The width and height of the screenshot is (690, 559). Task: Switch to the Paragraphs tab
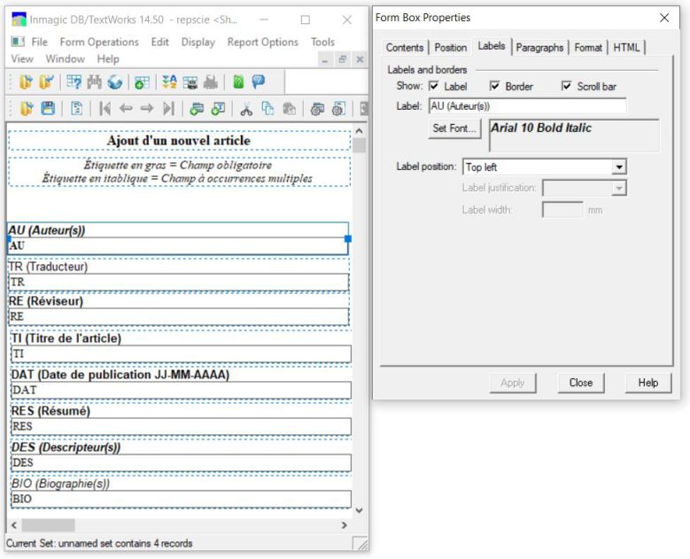(x=539, y=48)
